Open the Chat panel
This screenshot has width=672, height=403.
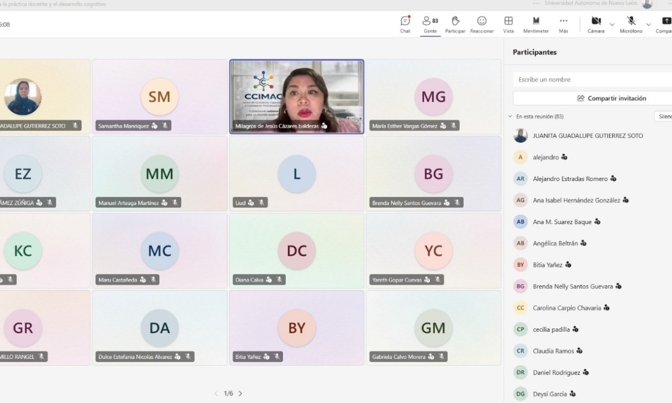(x=405, y=21)
